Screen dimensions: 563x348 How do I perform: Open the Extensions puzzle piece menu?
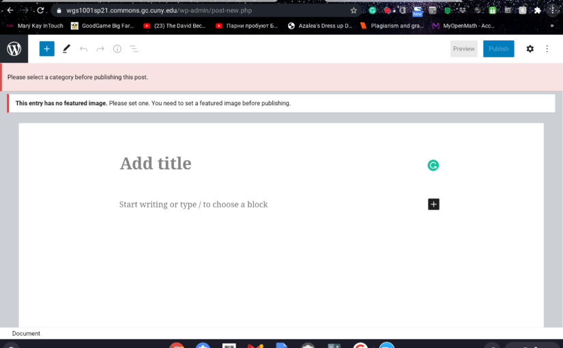(x=538, y=10)
